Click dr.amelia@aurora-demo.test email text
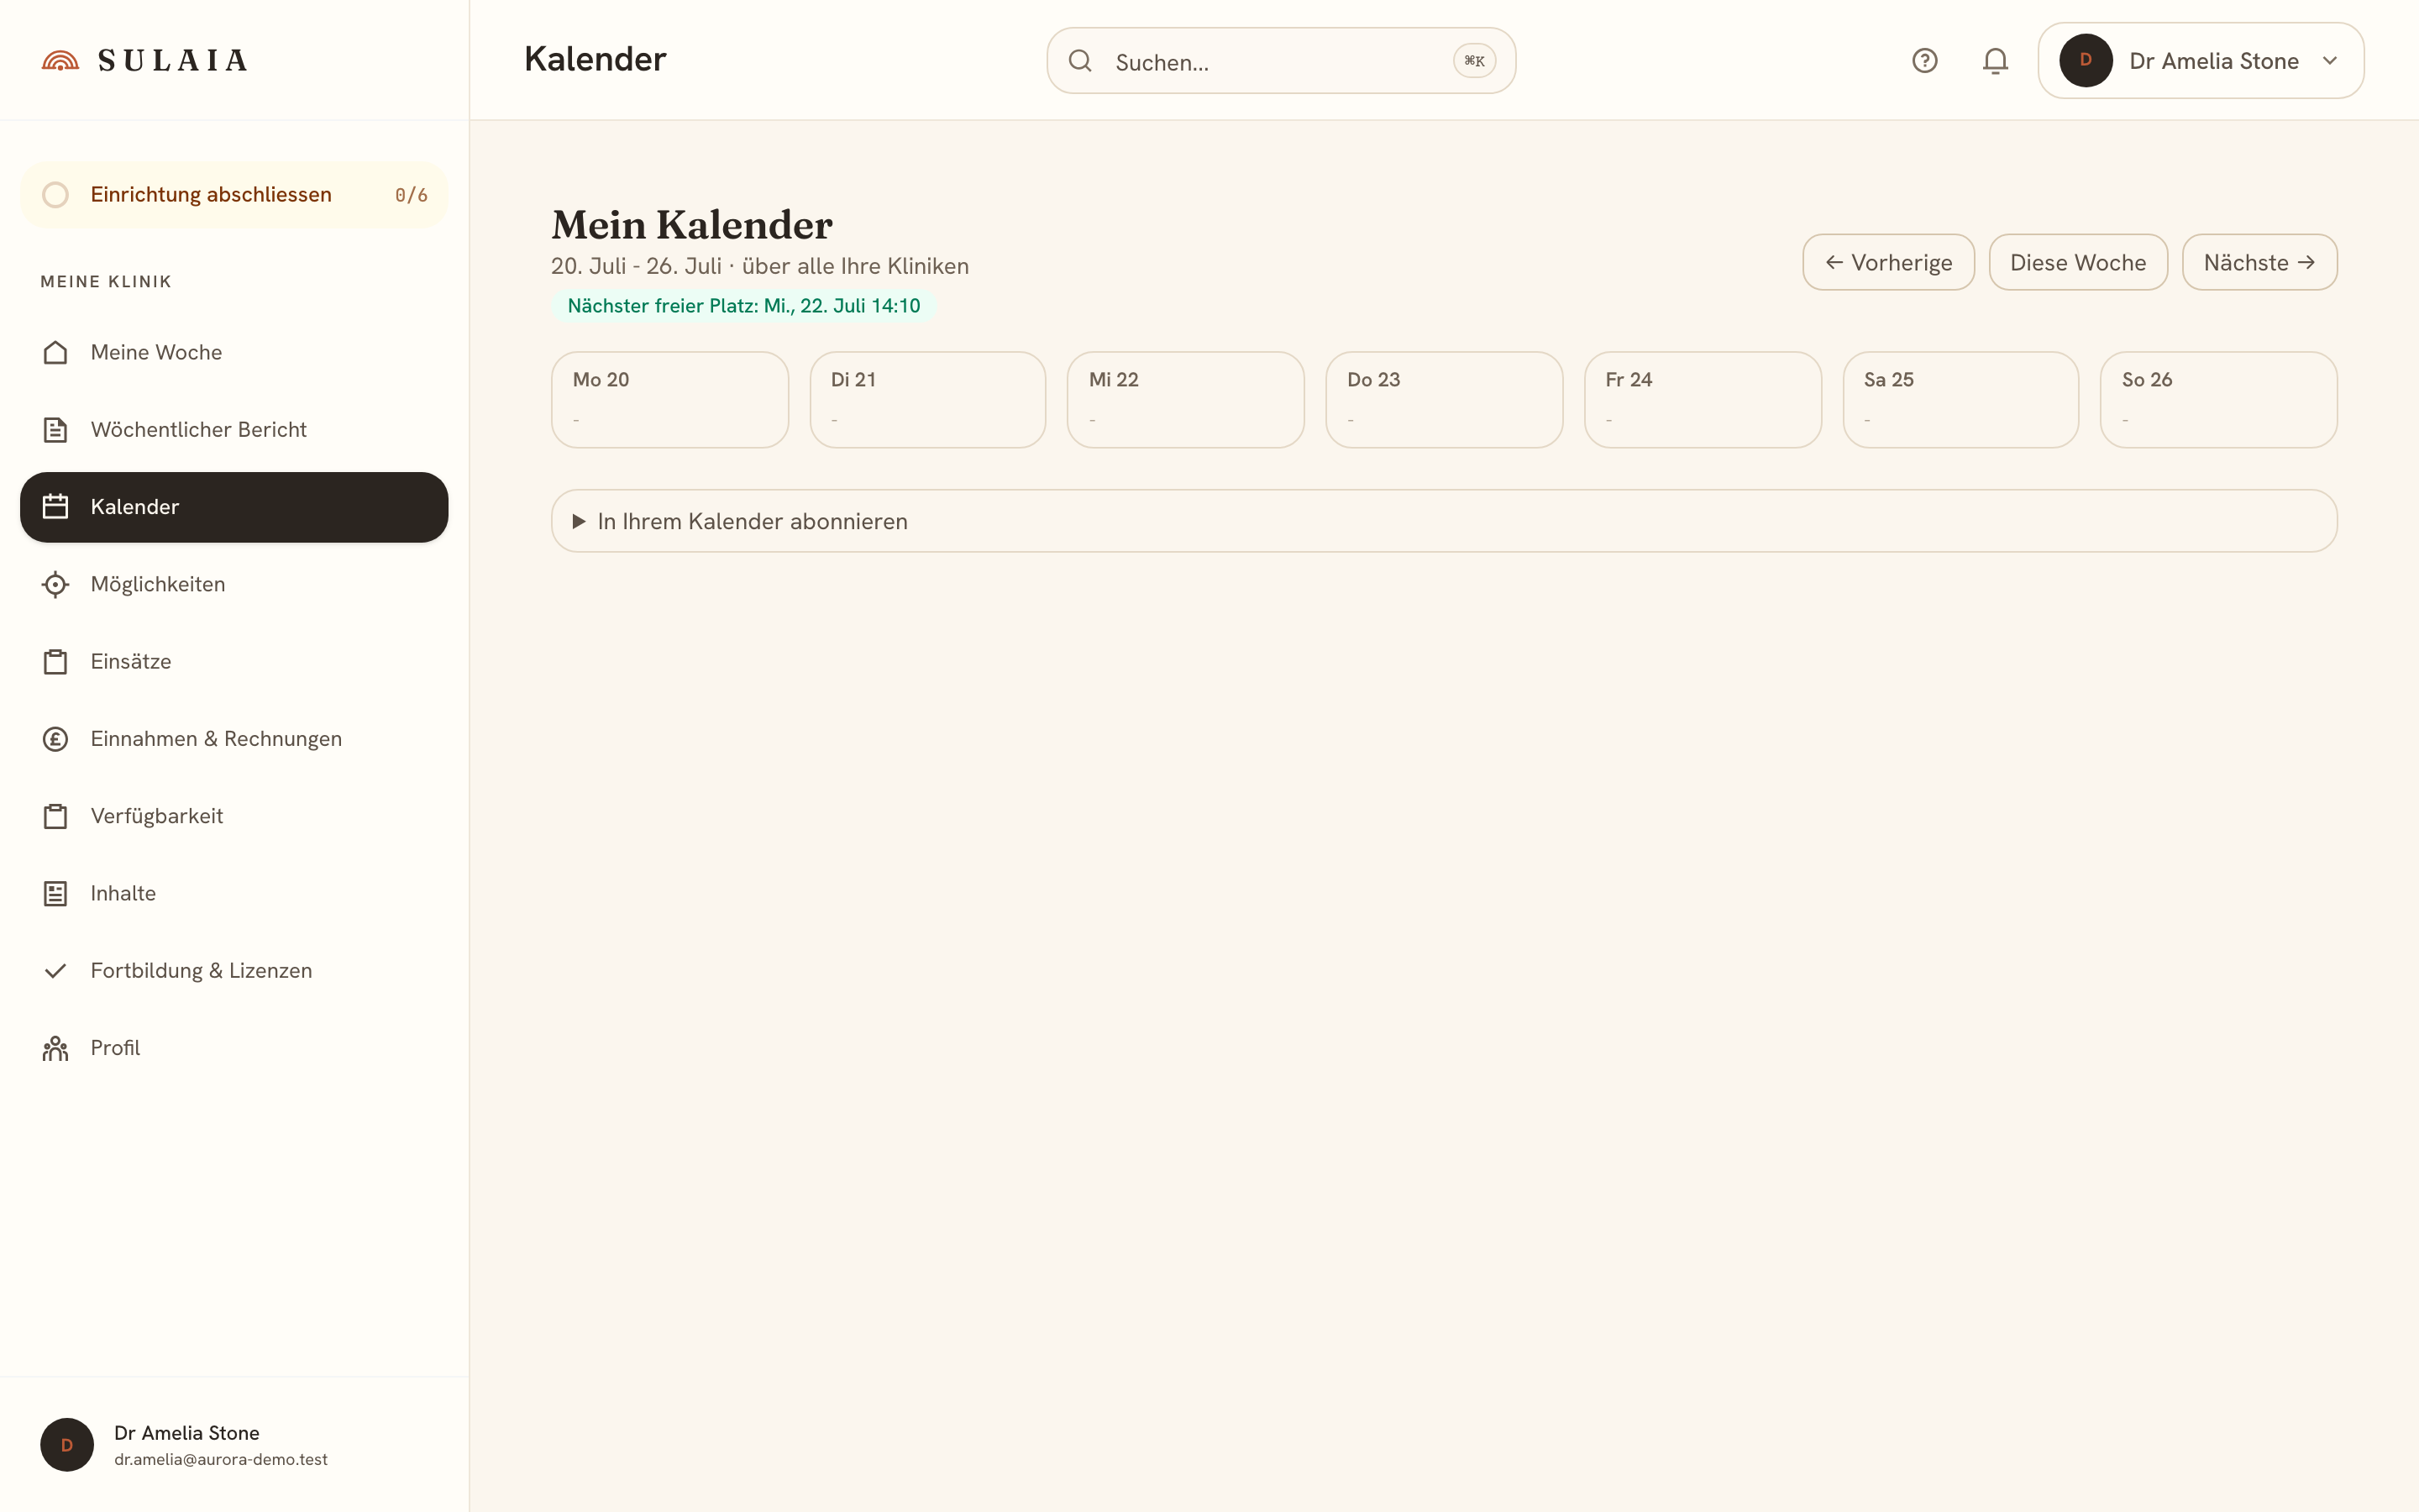The image size is (2419, 1512). [x=221, y=1459]
